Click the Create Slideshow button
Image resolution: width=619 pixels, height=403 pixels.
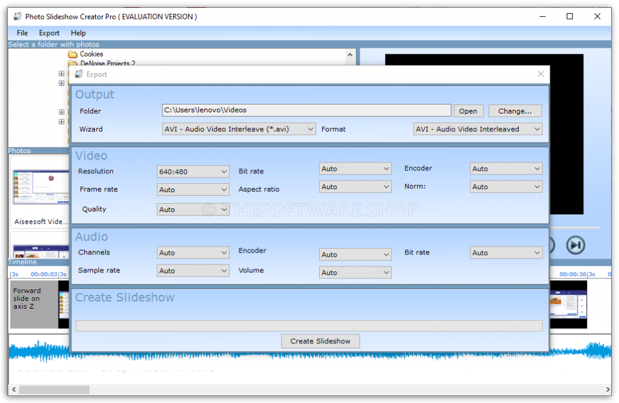coord(320,341)
